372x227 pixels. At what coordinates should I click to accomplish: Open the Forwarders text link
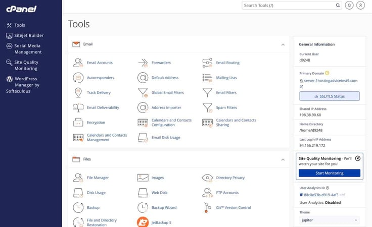(x=161, y=63)
